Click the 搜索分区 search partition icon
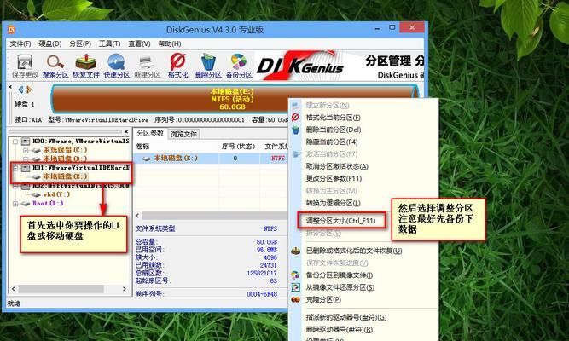The height and width of the screenshot is (341, 569). pyautogui.click(x=55, y=66)
